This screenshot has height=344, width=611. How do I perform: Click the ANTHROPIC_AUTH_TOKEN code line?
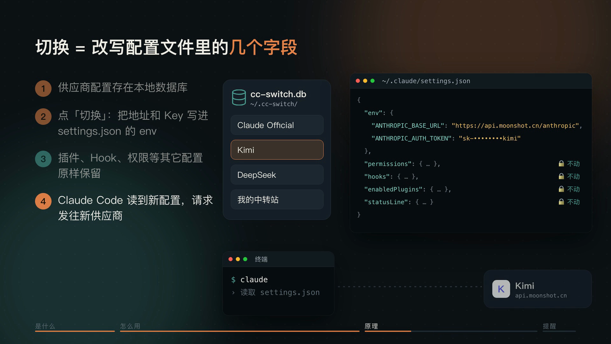tap(446, 138)
